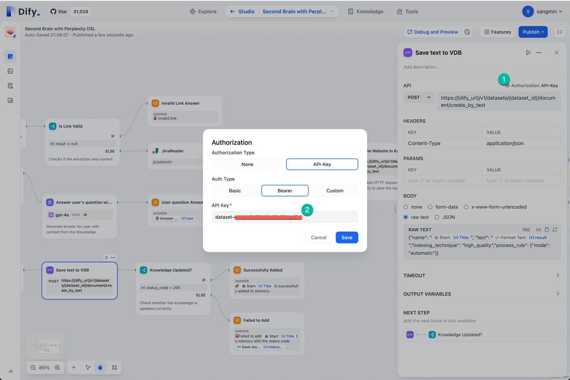Copy the raw text body

(x=547, y=230)
